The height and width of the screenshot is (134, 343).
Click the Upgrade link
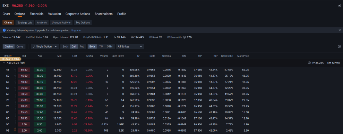[x=76, y=30]
